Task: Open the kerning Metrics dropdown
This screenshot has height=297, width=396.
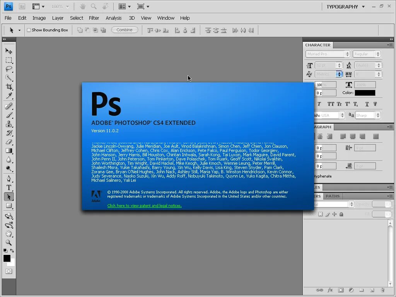Action: click(339, 74)
